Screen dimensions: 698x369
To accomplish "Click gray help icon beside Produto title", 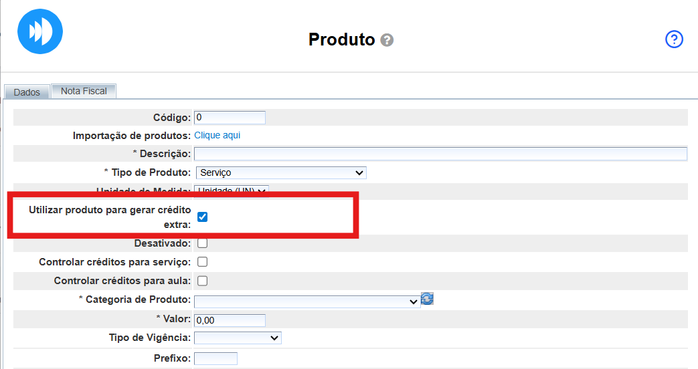I will coord(387,40).
